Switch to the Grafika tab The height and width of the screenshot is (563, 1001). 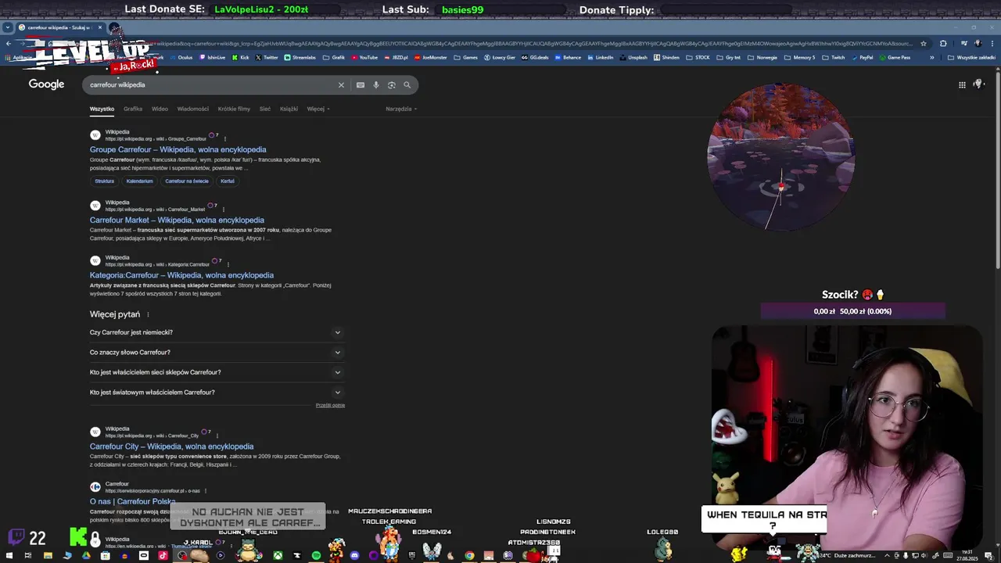(133, 109)
